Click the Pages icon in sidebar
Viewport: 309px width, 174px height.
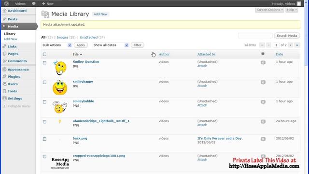(x=4, y=54)
